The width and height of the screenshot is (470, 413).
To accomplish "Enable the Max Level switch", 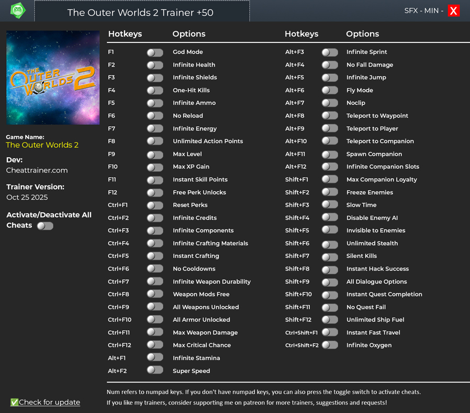I will 155,155.
